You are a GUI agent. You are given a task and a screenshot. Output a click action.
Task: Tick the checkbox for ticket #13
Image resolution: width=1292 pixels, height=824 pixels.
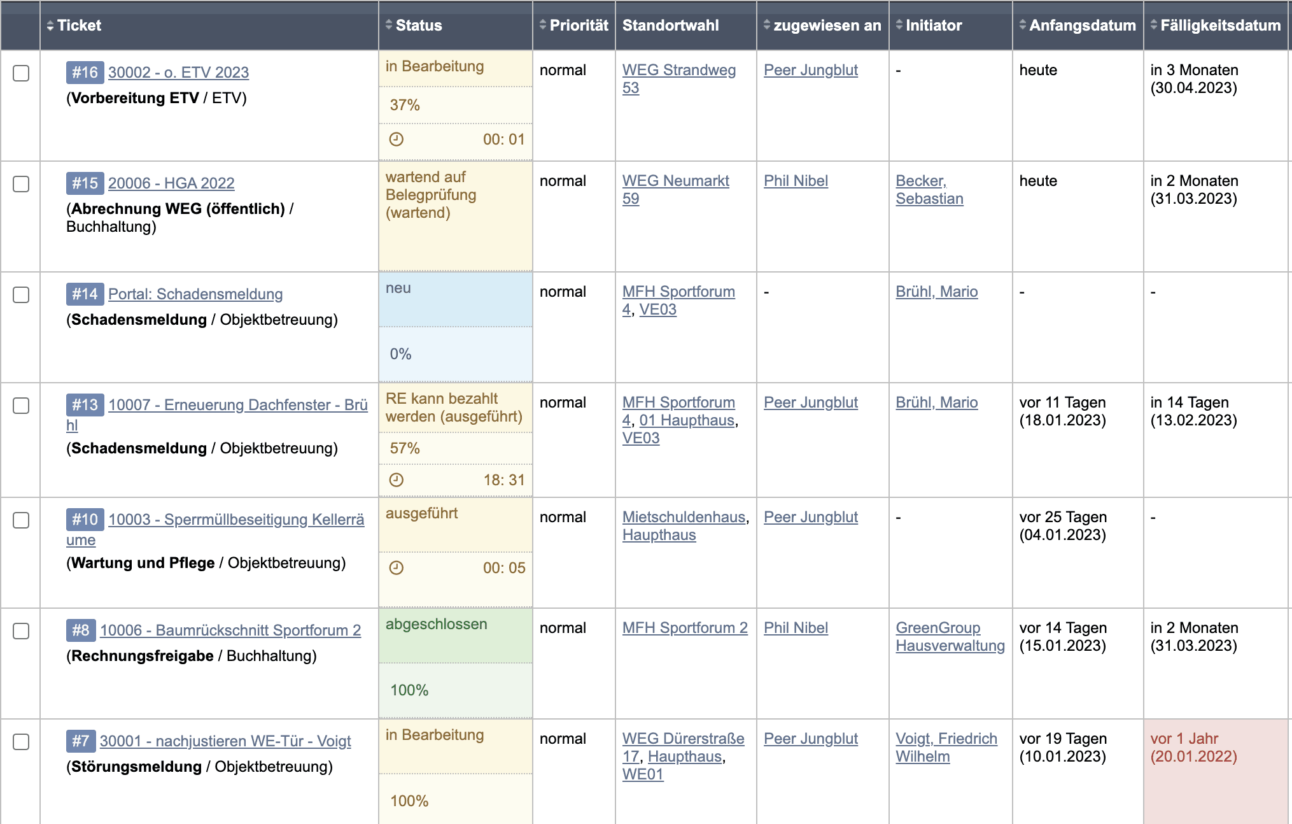21,406
